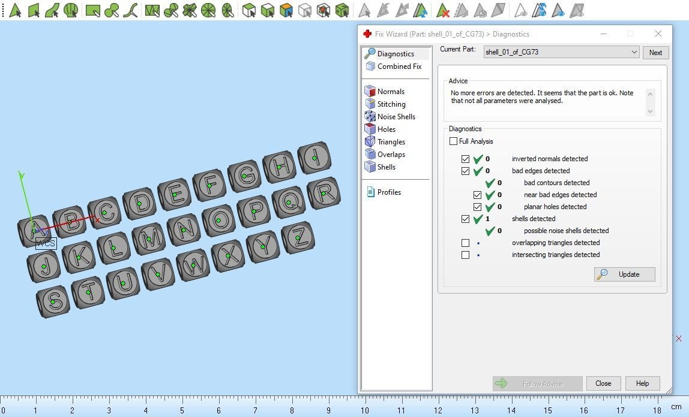Toggle the inverted normals detected checkbox

(465, 159)
